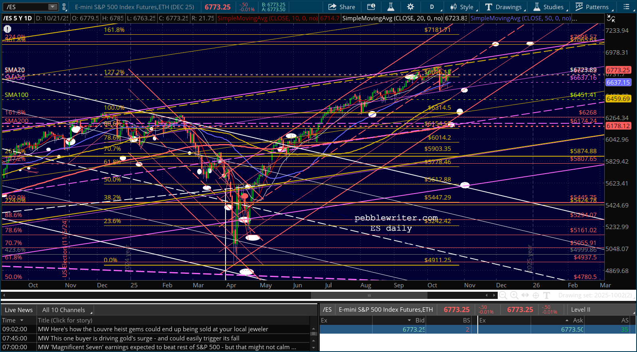Screen dimensions: 637x352
Task: Click the collapse chart arrows icon
Action: 611,18
